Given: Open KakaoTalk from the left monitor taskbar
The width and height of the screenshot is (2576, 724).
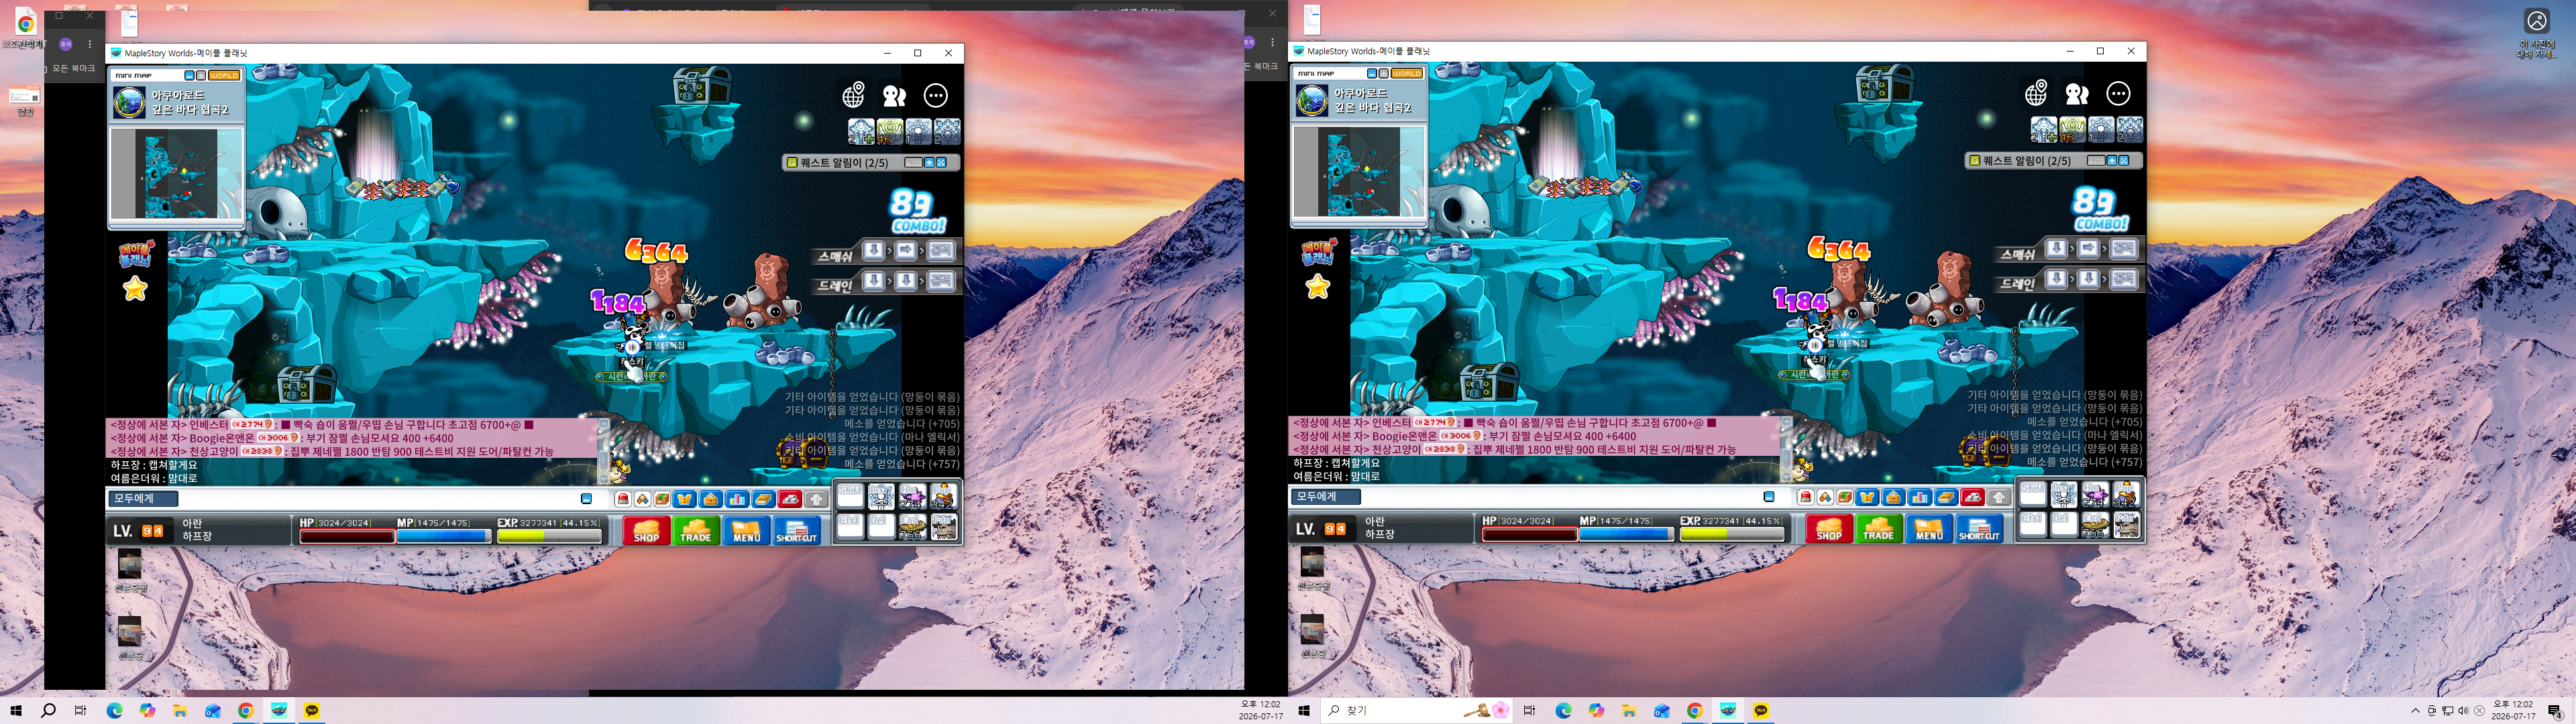Looking at the screenshot, I should (312, 710).
